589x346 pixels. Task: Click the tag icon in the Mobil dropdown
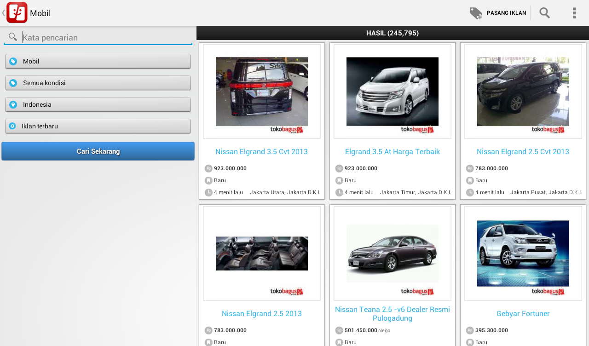coord(13,61)
